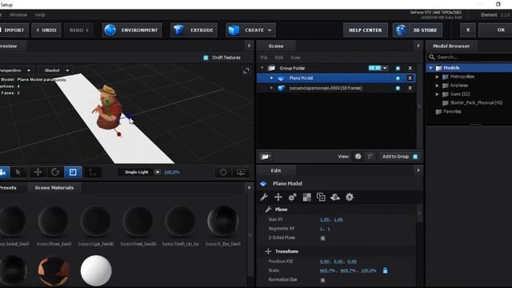Screen dimensions: 512x288
Task: Click the sphere view mode icon
Action: [358, 157]
